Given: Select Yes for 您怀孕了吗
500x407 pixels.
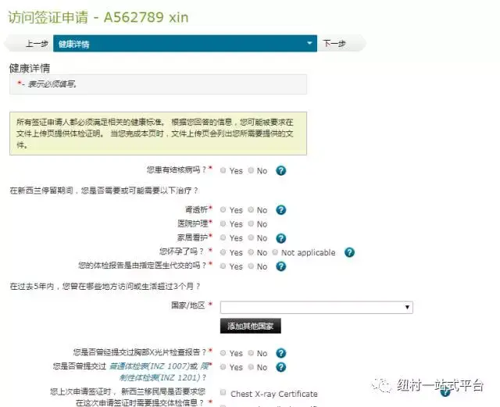Looking at the screenshot, I should pos(223,252).
